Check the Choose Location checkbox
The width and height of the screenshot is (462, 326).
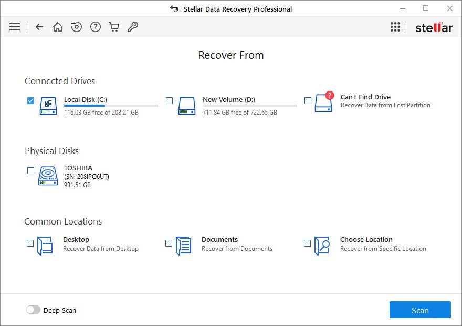click(x=307, y=243)
